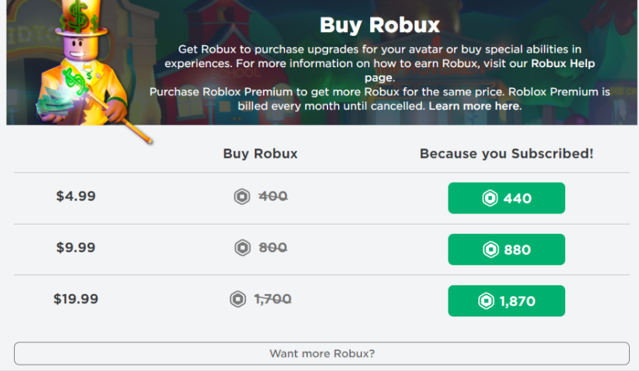Click the Buy Robux banner title
The height and width of the screenshot is (371, 639).
(x=380, y=25)
